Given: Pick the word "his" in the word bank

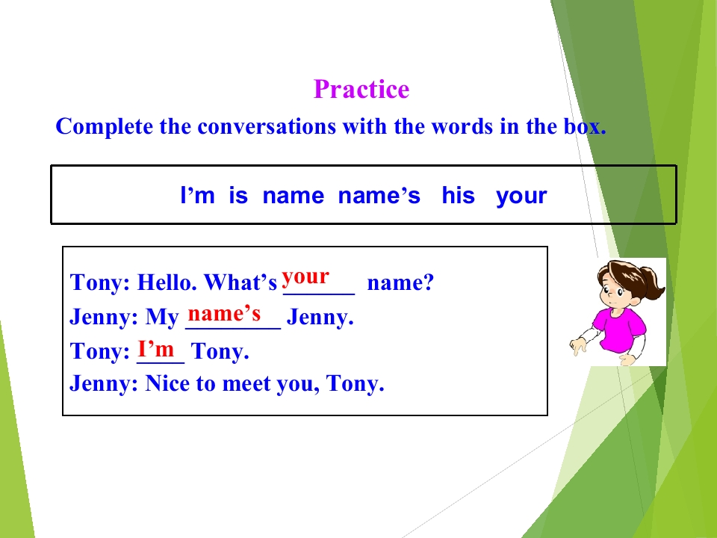Looking at the screenshot, I should pyautogui.click(x=458, y=197).
